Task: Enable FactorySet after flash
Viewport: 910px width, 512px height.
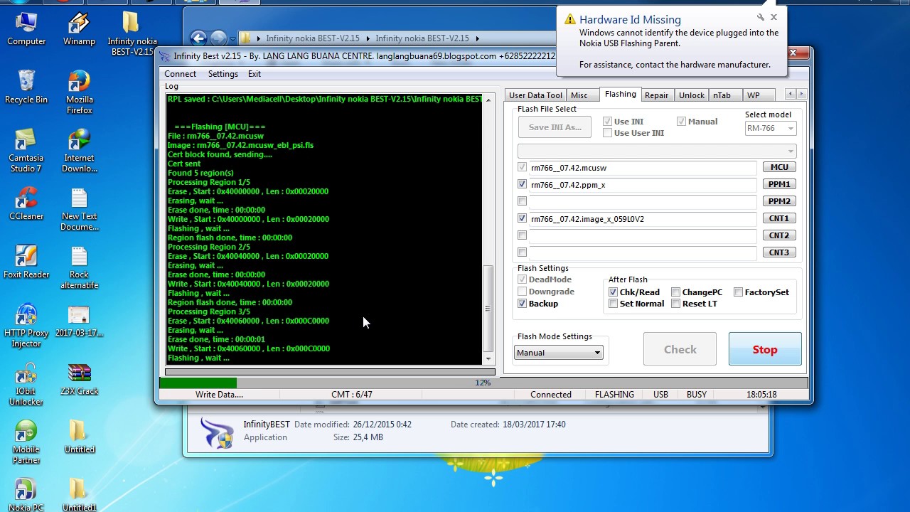Action: 739,292
